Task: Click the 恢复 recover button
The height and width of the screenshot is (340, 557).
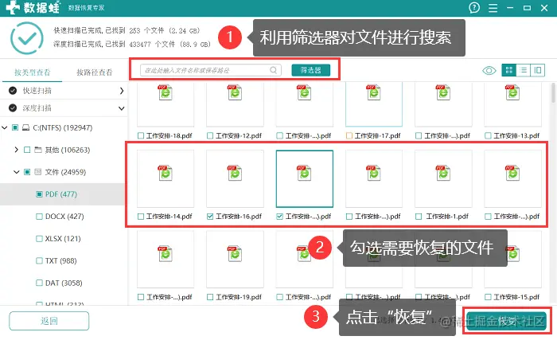Action: pyautogui.click(x=506, y=321)
